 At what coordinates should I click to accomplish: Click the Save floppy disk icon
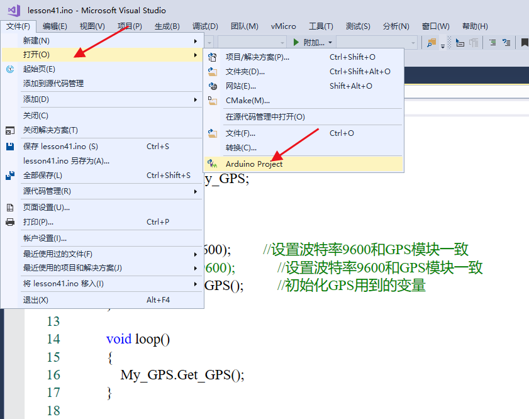[10, 147]
